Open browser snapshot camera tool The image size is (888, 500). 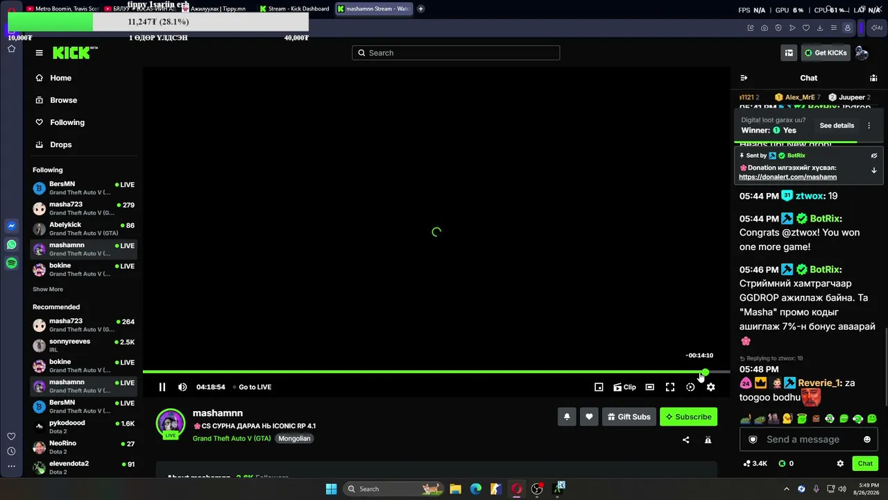pyautogui.click(x=765, y=28)
